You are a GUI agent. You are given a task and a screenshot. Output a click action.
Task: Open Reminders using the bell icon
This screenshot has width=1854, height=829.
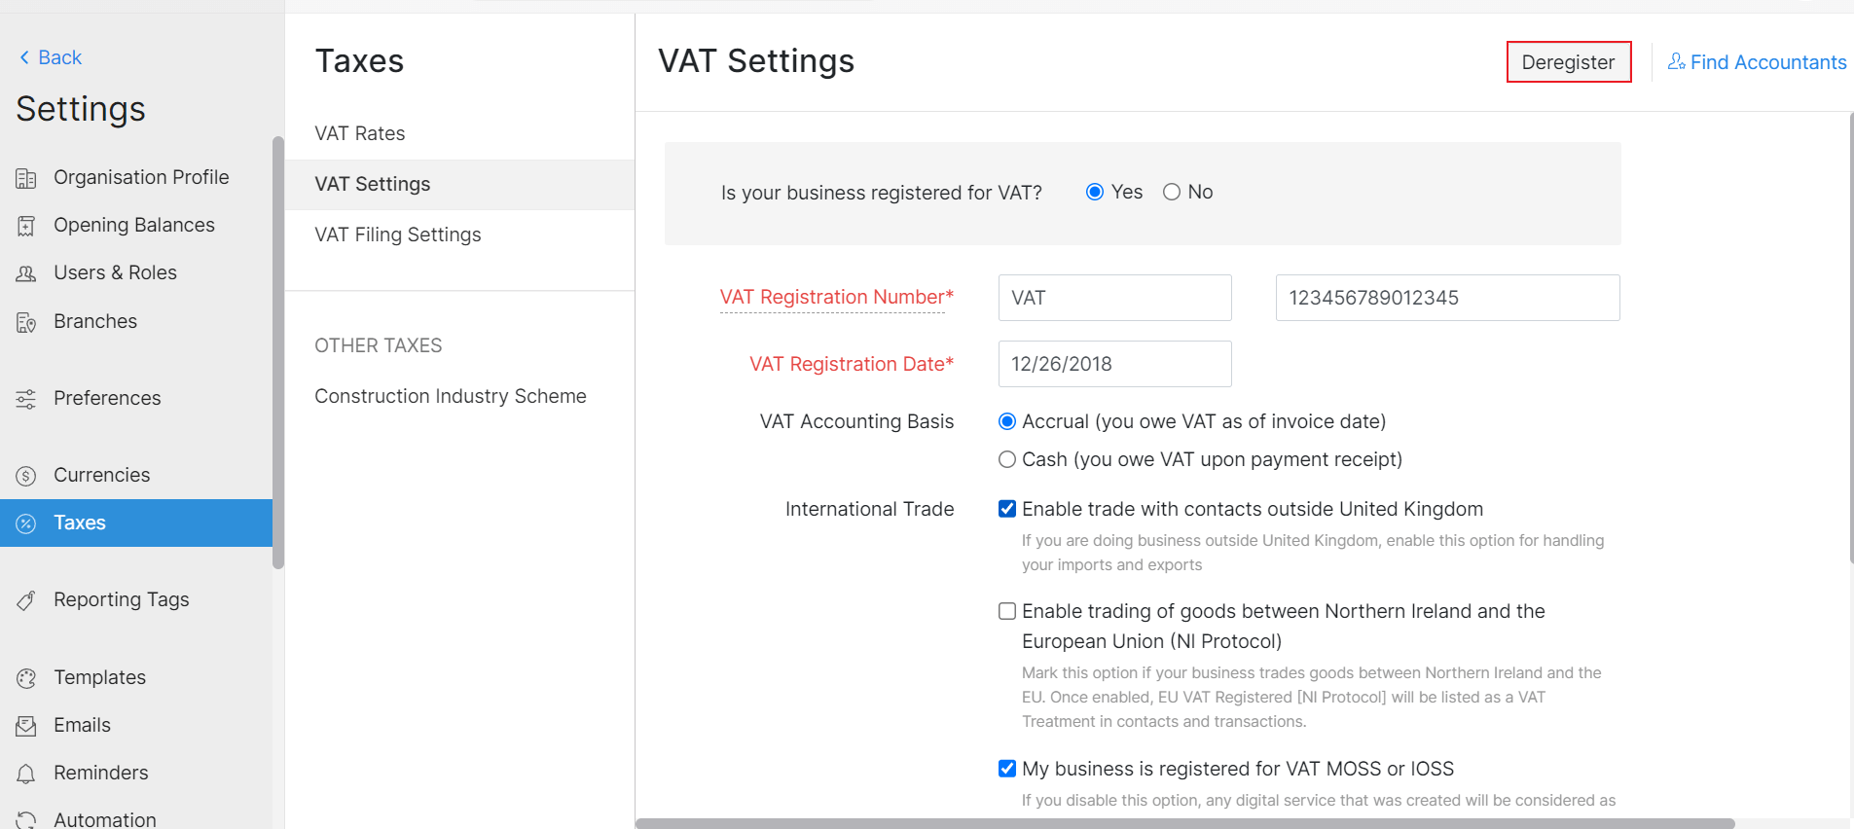(x=27, y=773)
